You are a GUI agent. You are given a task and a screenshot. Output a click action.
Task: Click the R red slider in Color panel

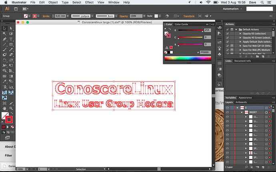190,30
